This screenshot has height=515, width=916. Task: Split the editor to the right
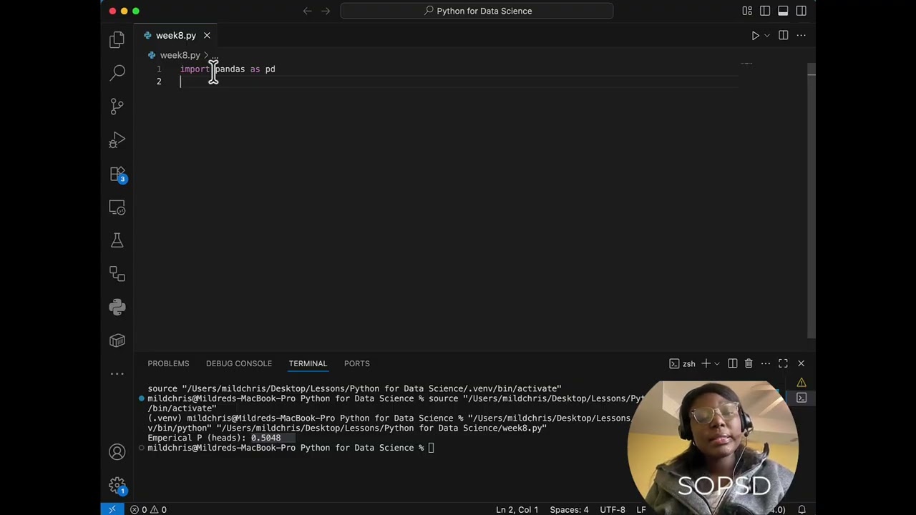point(783,35)
